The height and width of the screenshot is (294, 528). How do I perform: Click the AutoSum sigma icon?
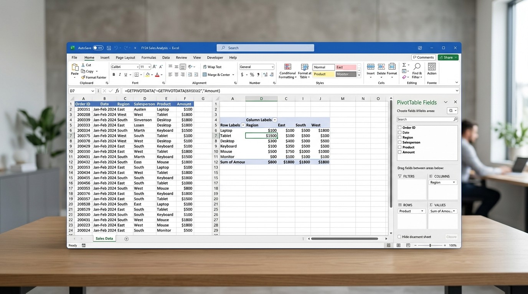[404, 65]
